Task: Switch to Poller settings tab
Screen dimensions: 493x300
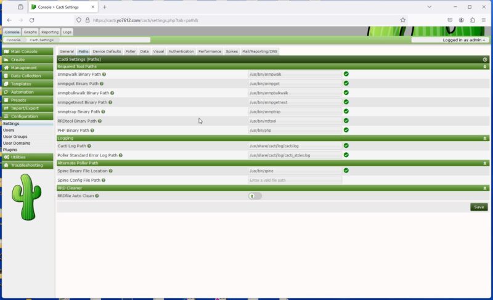Action: click(130, 52)
